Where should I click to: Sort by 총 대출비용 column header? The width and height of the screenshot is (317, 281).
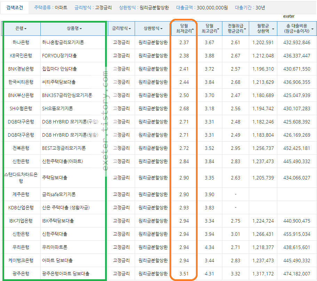click(x=297, y=29)
